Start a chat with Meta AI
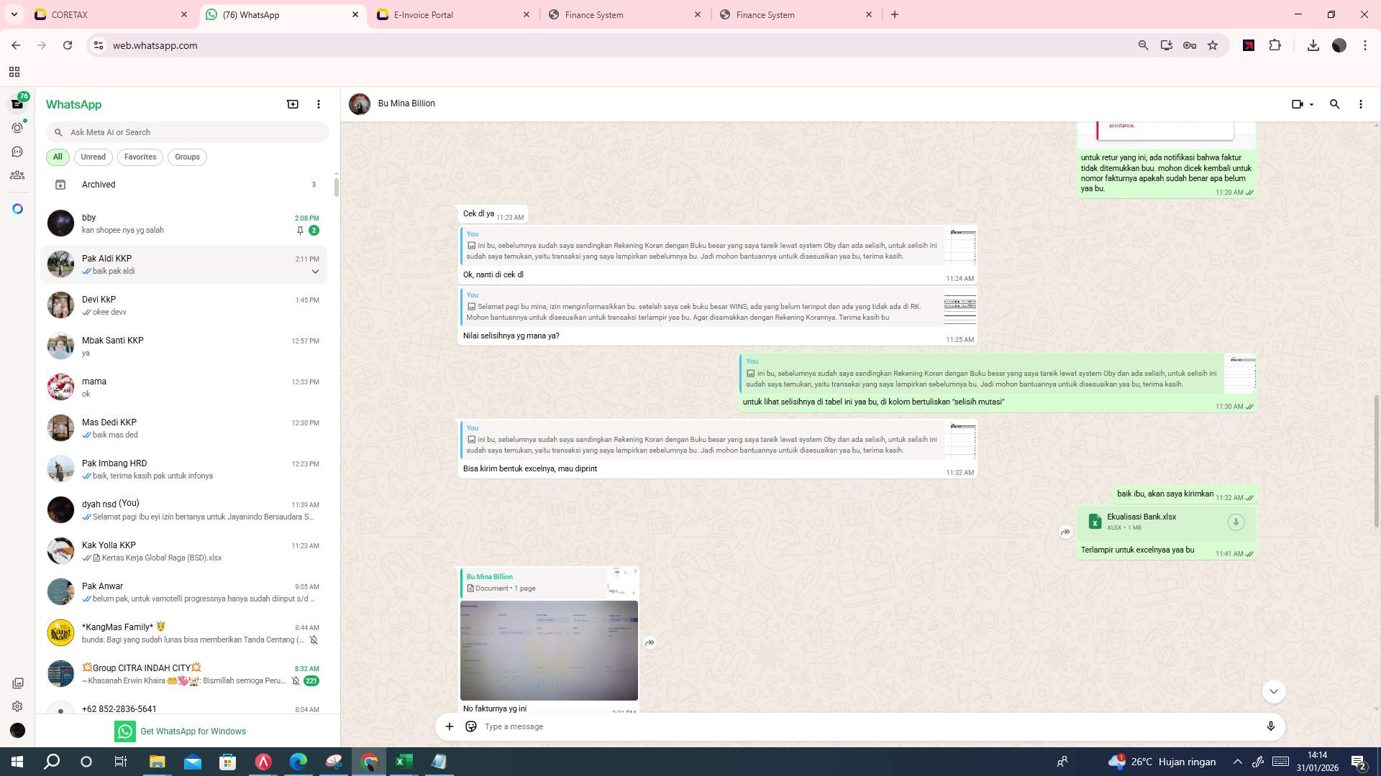The width and height of the screenshot is (1381, 776). click(17, 208)
